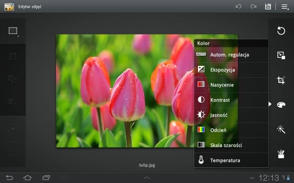The image size is (294, 183).
Task: Open the overflow menu in top bar
Action: 285,7
